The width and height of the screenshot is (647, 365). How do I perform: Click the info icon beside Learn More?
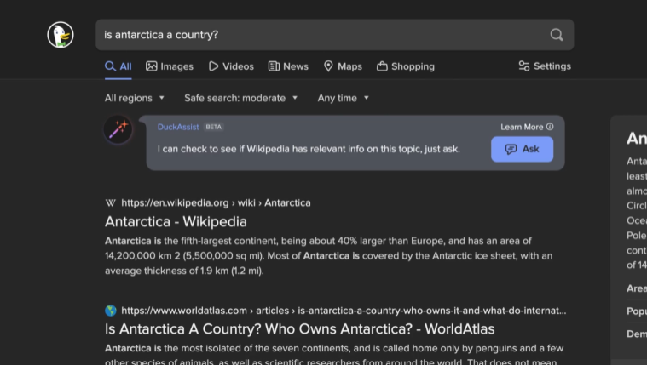(x=550, y=127)
